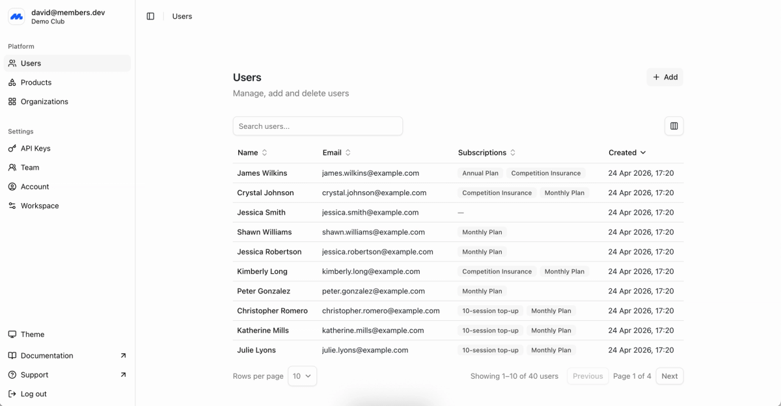The width and height of the screenshot is (781, 406).
Task: Click the Support question mark icon
Action: tap(12, 375)
